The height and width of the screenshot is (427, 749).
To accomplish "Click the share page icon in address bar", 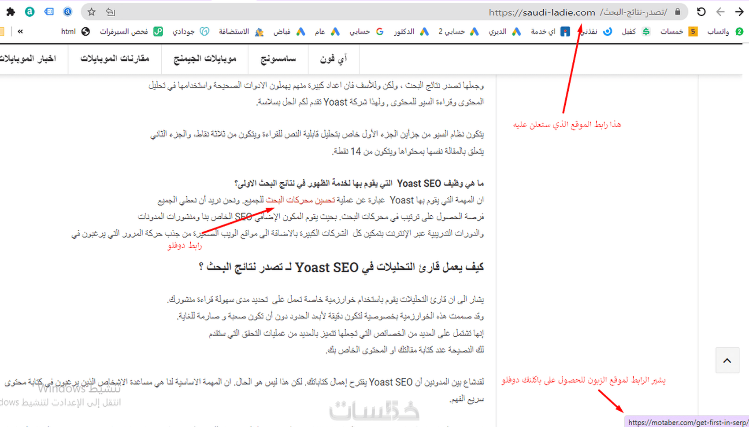I will point(110,12).
